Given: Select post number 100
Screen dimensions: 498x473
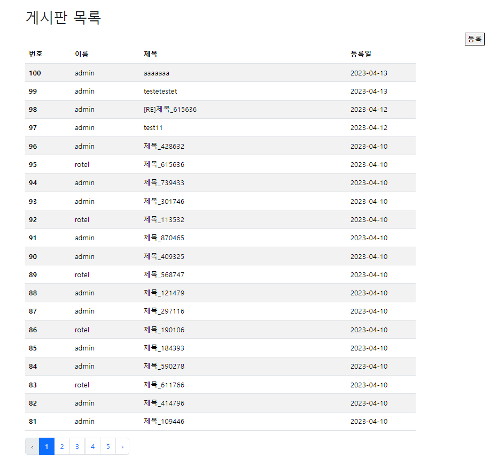Looking at the screenshot, I should pos(35,73).
